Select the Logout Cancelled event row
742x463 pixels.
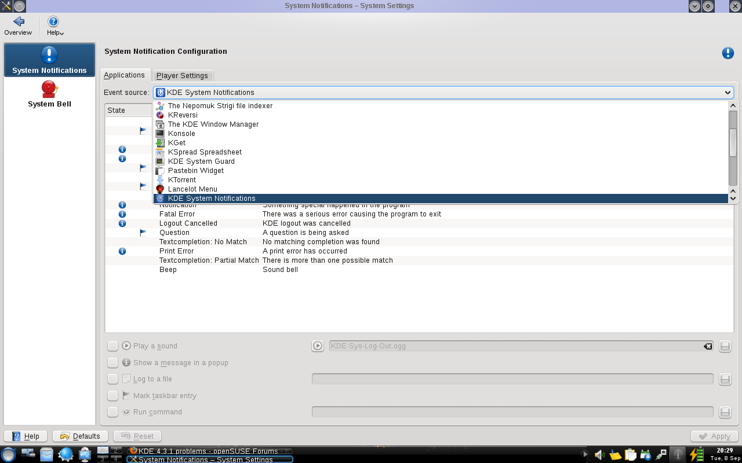pos(419,223)
